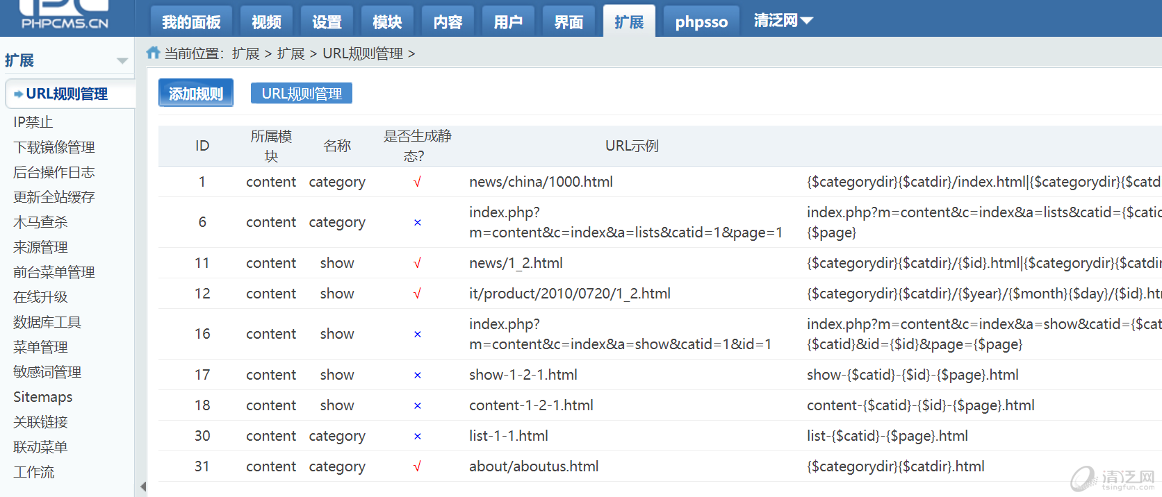Click the red check mark in row 1
This screenshot has height=497, width=1162.
pyautogui.click(x=417, y=182)
